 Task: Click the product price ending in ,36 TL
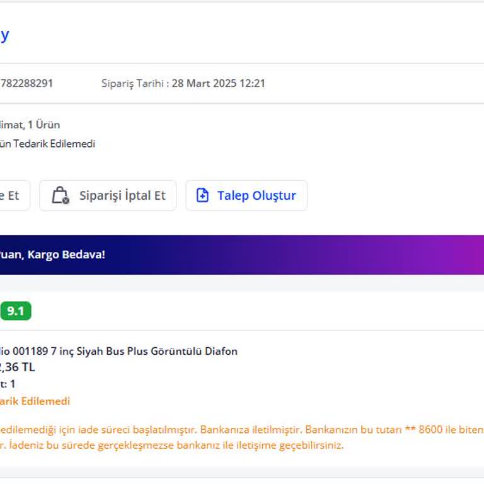[18, 367]
